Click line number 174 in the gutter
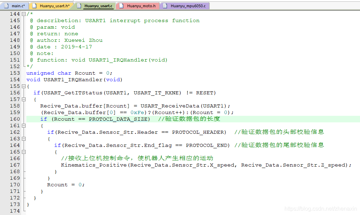Viewport: 360px width, 215px height. tap(15, 211)
